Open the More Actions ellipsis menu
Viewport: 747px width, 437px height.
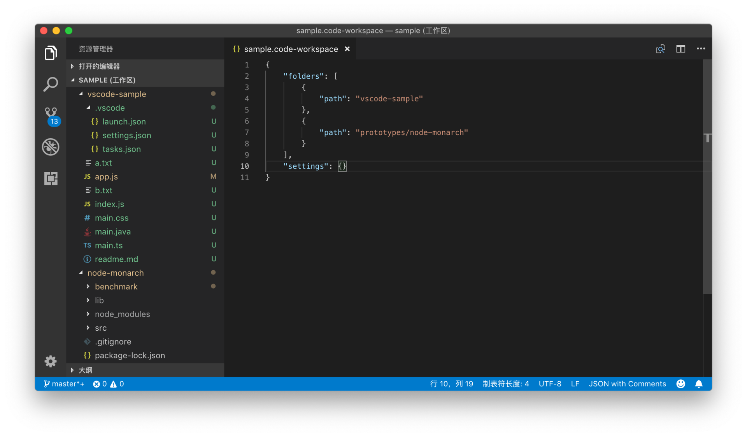pyautogui.click(x=701, y=49)
